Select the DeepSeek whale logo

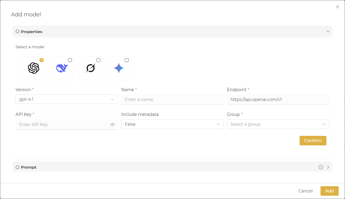[62, 68]
